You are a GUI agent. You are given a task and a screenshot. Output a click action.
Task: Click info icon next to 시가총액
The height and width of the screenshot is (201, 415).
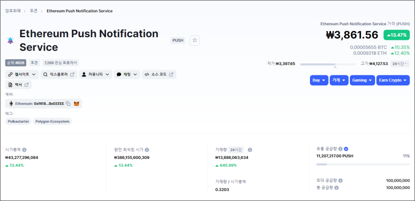[x=24, y=150]
